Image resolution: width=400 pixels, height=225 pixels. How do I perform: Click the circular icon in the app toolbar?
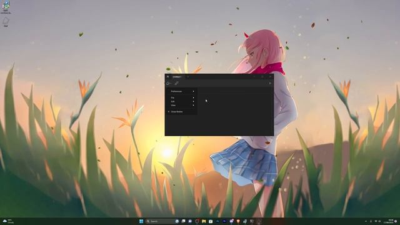[168, 83]
